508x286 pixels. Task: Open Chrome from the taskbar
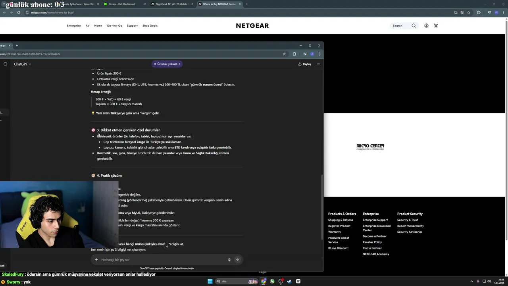pos(264,281)
